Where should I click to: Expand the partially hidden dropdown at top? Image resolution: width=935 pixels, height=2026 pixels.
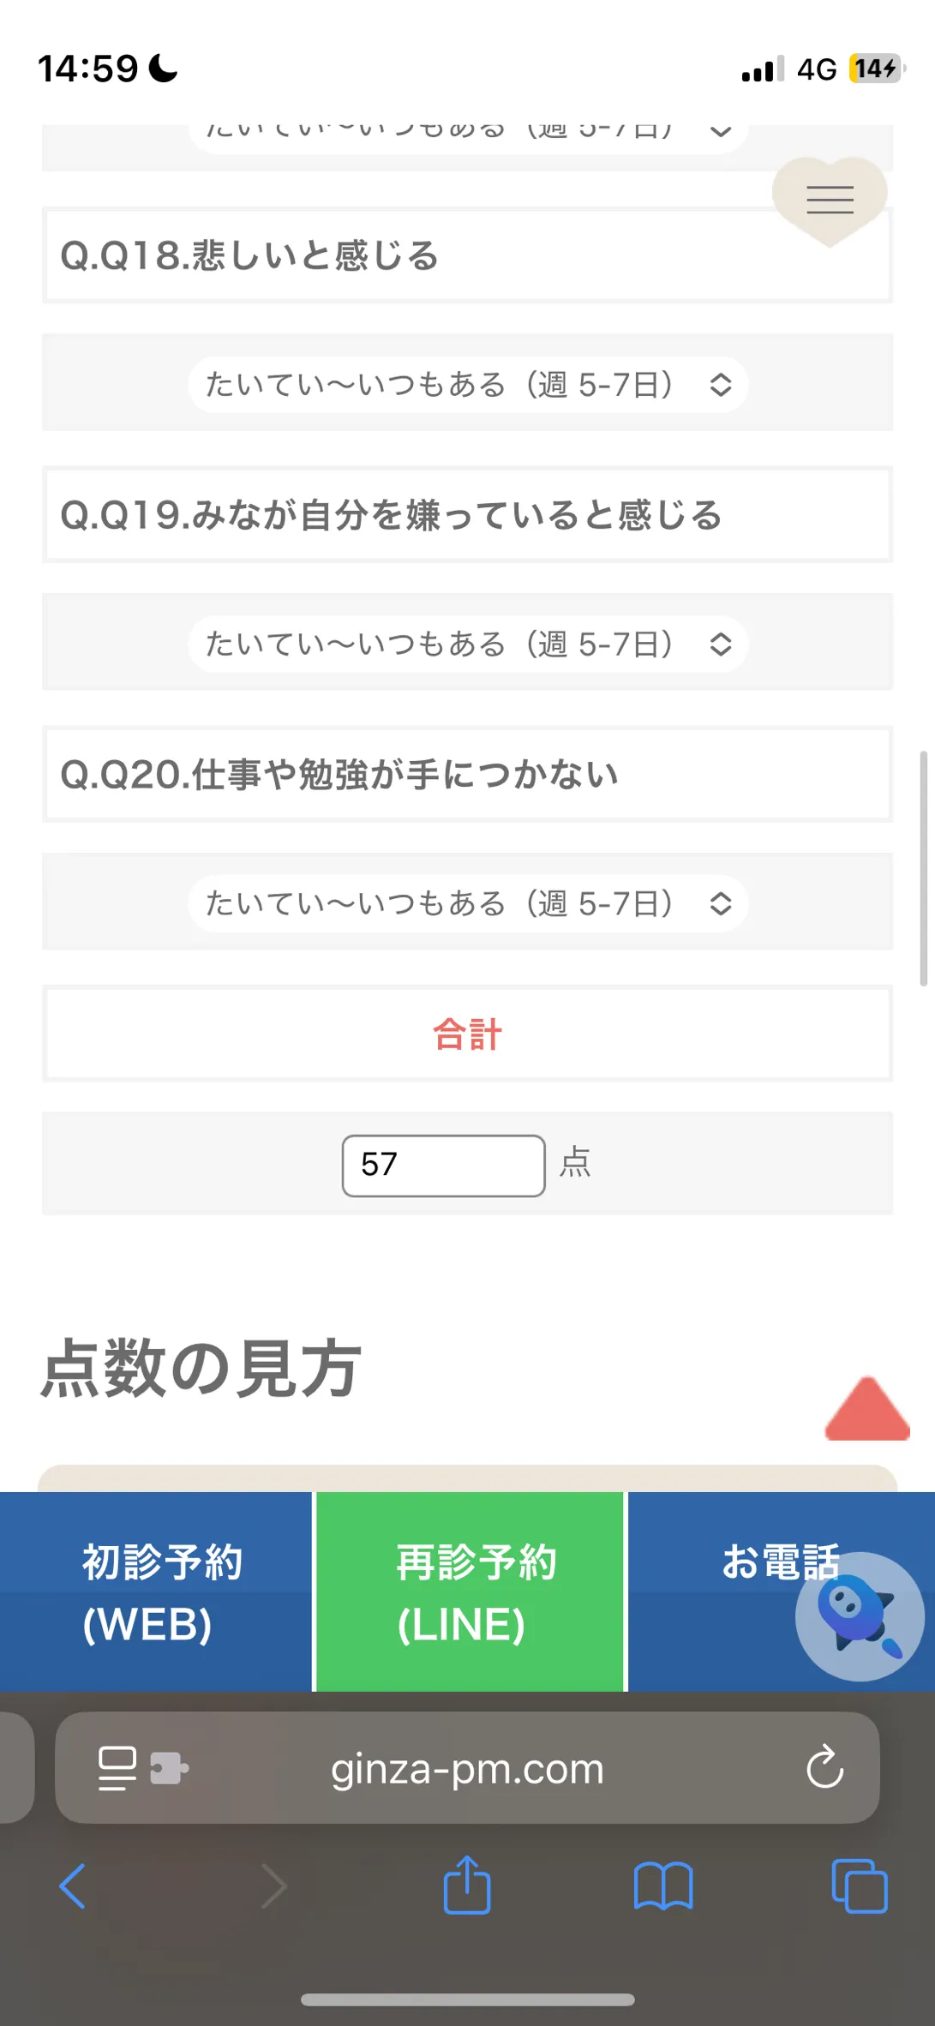coord(468,137)
